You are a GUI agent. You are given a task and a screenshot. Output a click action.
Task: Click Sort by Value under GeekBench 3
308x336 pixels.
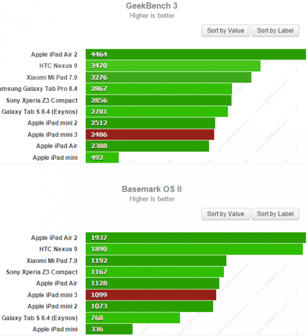(226, 31)
